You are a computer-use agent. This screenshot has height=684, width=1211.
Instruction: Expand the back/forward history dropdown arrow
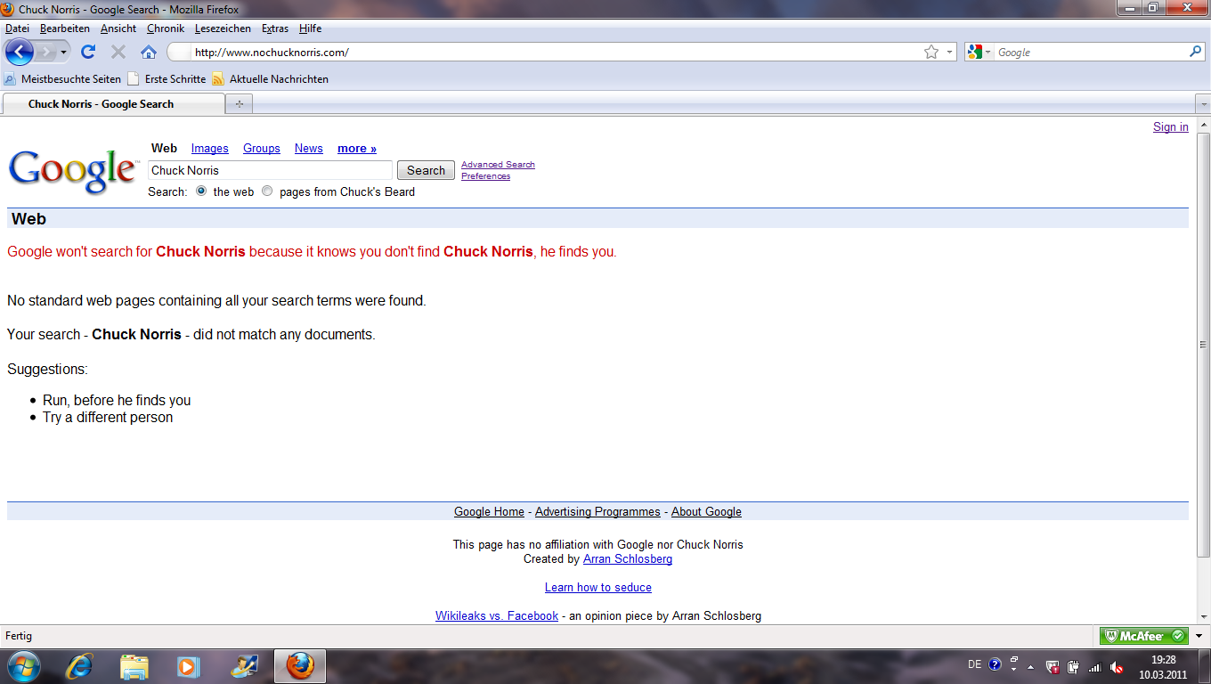[63, 52]
